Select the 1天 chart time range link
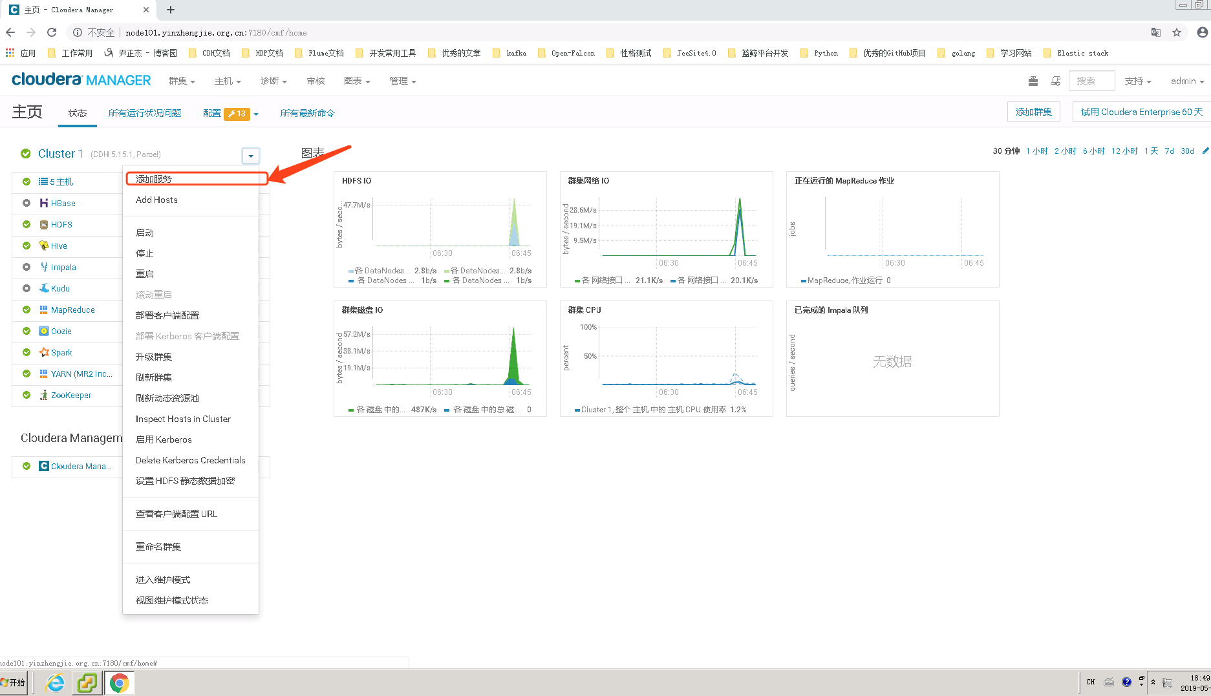This screenshot has width=1211, height=696. coord(1151,151)
